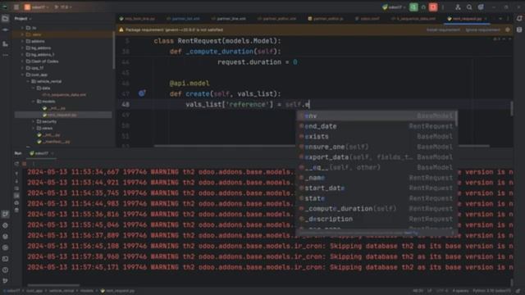Expand the Clash of Codes folder

click(x=22, y=61)
